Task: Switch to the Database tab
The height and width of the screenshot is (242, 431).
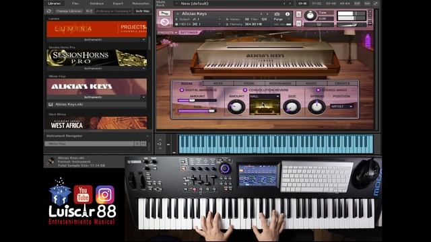Action: pos(96,3)
